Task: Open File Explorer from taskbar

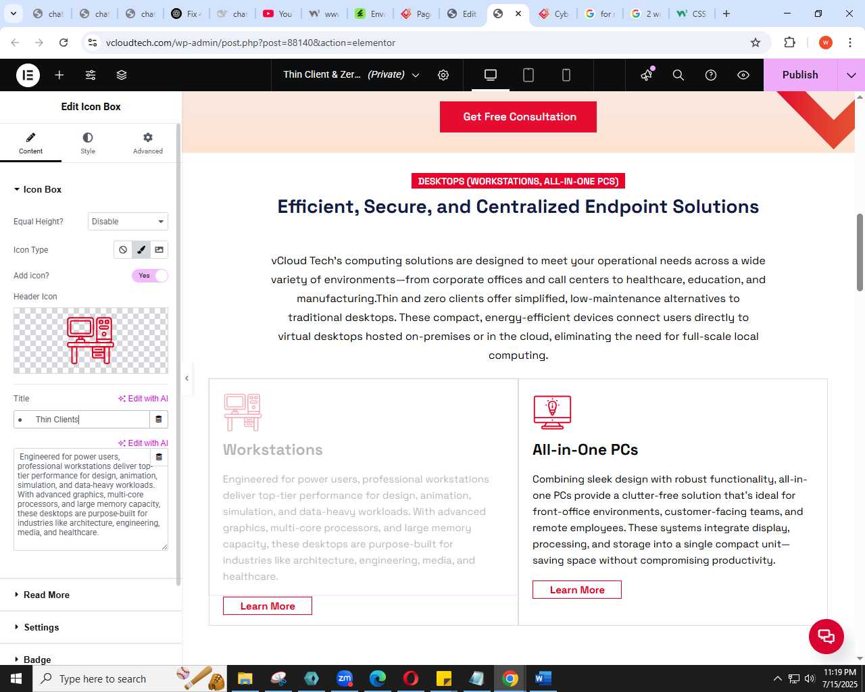Action: [x=245, y=678]
